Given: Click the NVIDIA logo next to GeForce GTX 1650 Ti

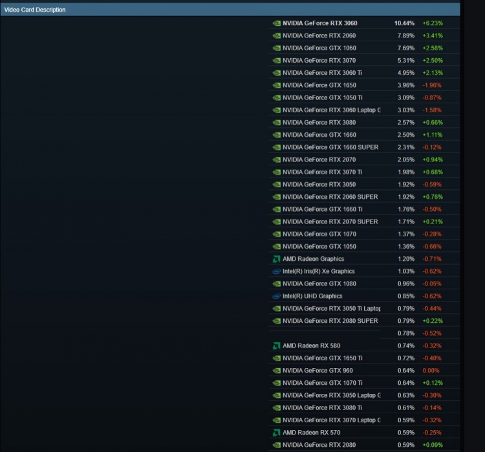Looking at the screenshot, I should pyautogui.click(x=277, y=358).
